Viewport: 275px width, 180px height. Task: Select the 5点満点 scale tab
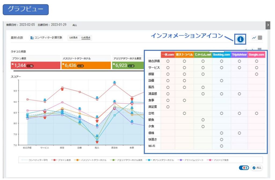(73, 38)
